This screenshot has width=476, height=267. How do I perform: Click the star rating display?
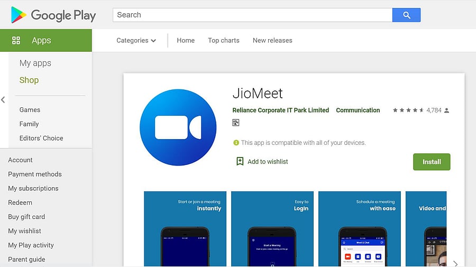point(408,111)
